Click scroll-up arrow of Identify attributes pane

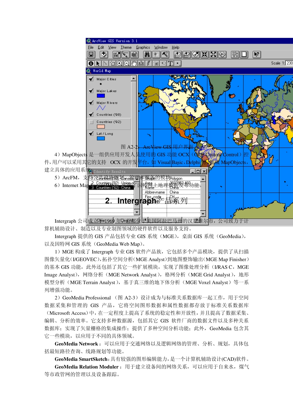tap(203, 179)
